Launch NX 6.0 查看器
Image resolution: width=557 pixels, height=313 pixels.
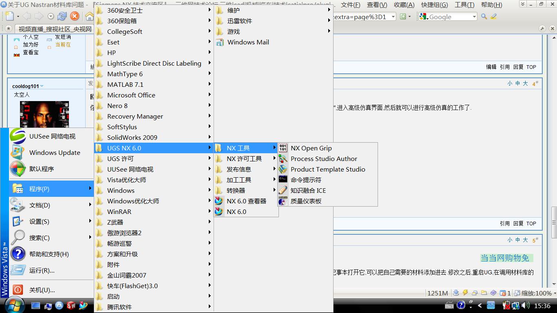click(246, 201)
